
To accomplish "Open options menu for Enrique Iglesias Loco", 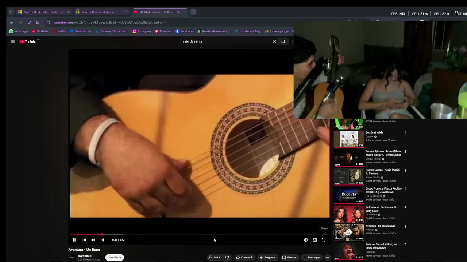I will [405, 152].
